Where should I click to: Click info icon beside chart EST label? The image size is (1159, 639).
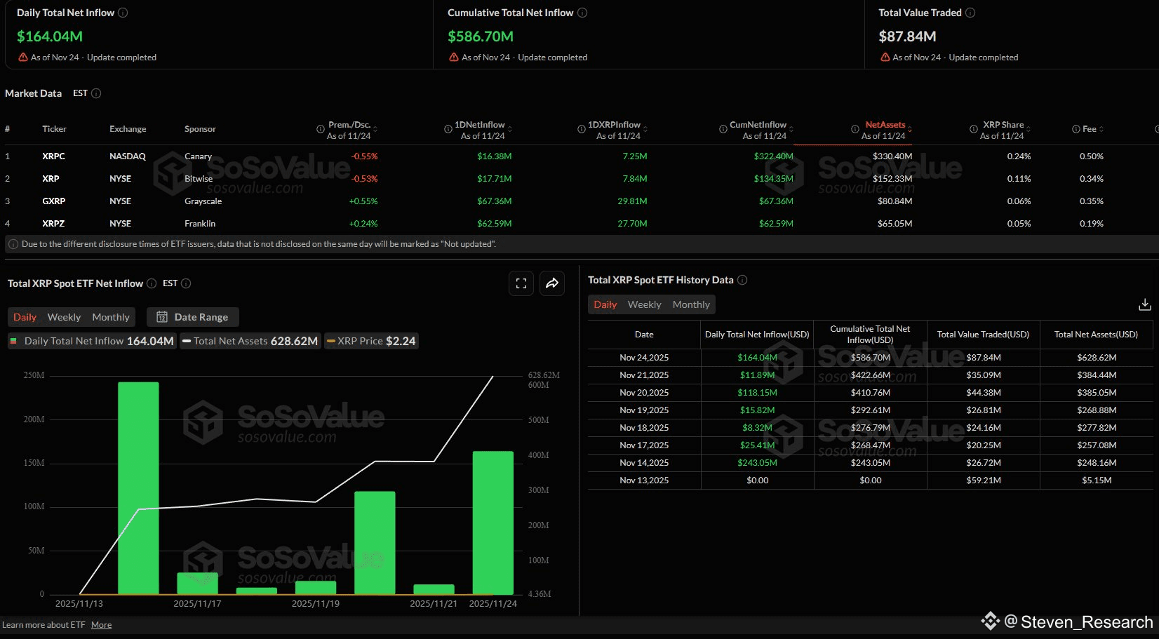(186, 283)
